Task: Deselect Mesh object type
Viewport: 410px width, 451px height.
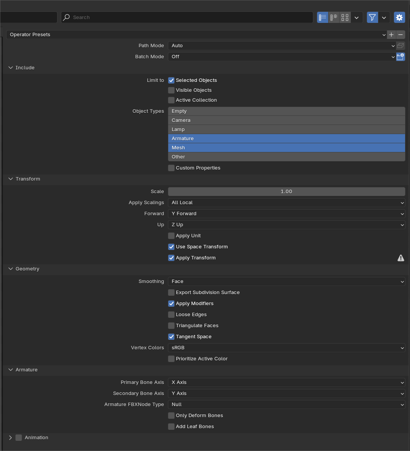Action: tap(287, 147)
